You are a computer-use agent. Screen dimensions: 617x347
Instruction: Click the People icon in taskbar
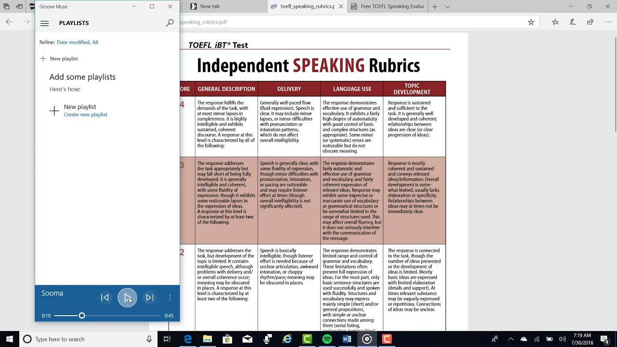click(495, 339)
